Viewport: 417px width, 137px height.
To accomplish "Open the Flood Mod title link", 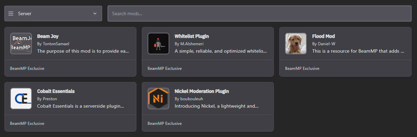I will (x=323, y=36).
